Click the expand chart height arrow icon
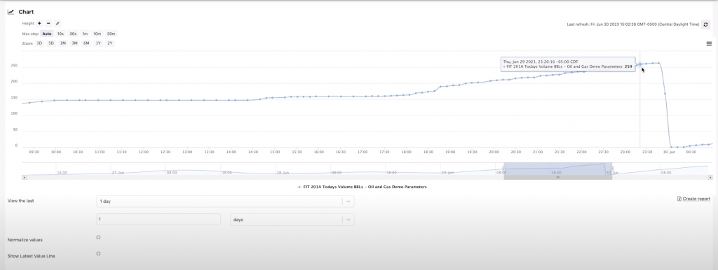The image size is (718, 270). [x=57, y=23]
